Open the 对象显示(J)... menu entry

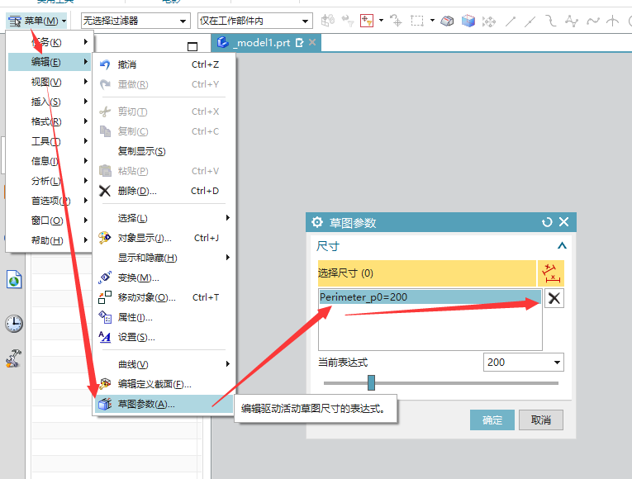click(145, 238)
